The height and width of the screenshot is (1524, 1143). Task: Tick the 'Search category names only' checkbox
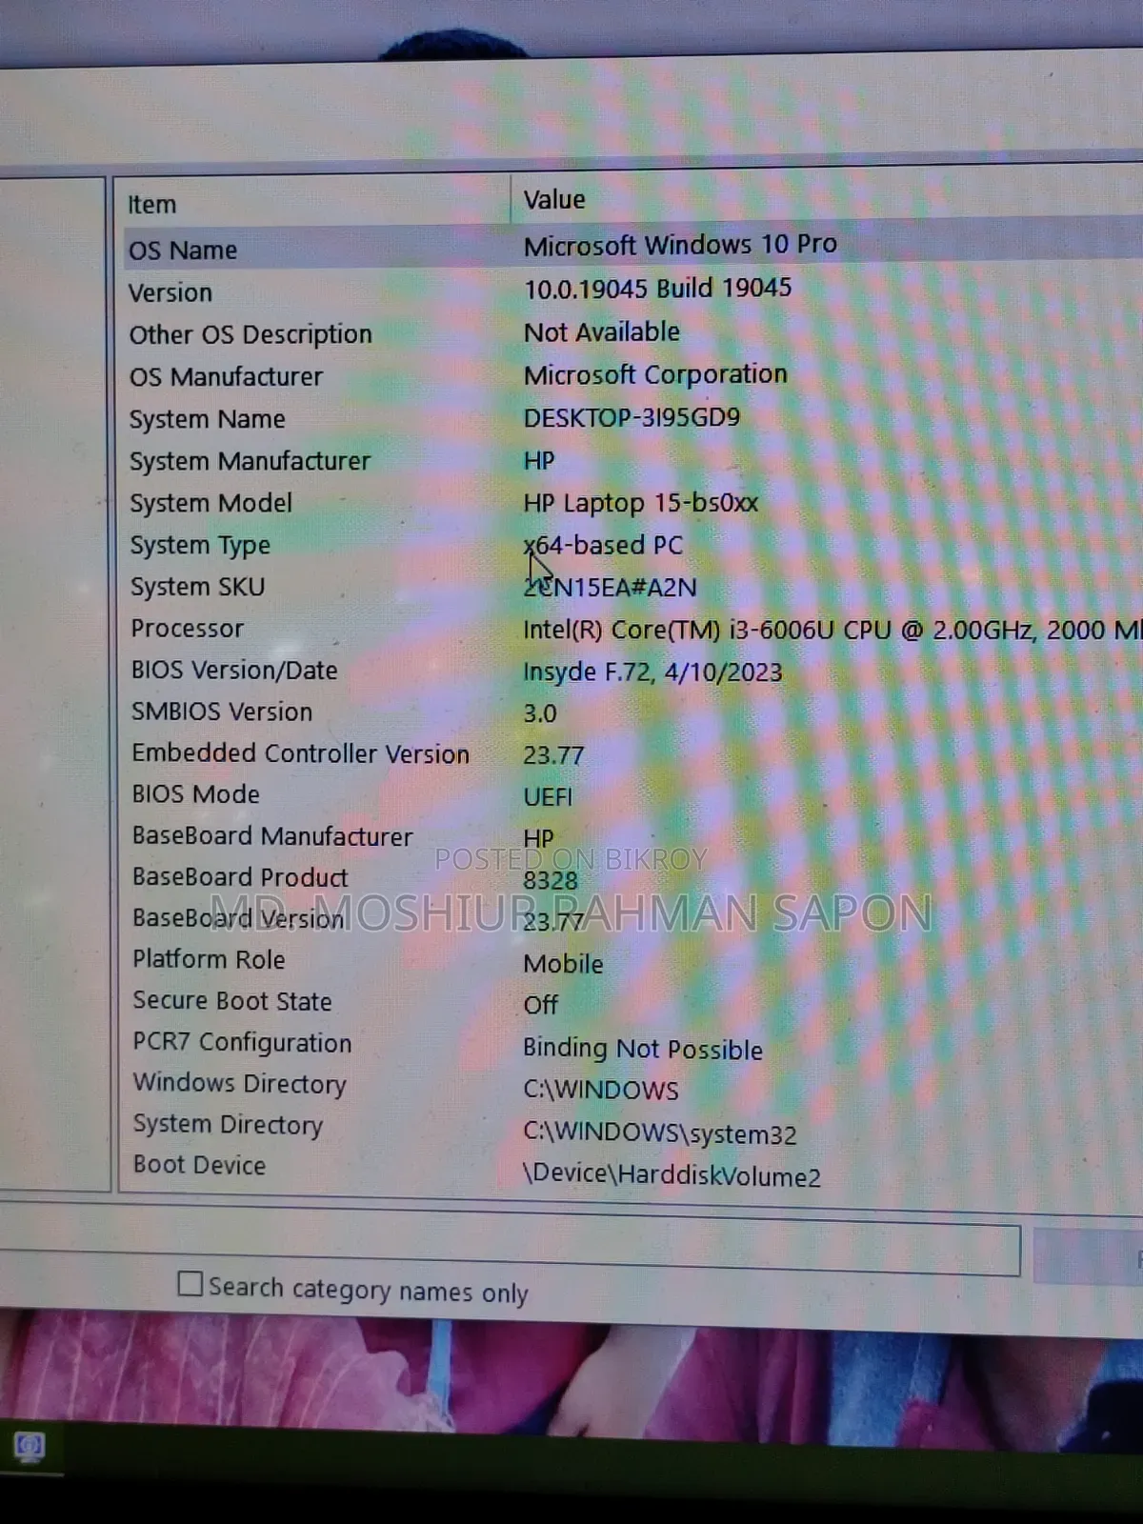(x=190, y=1284)
